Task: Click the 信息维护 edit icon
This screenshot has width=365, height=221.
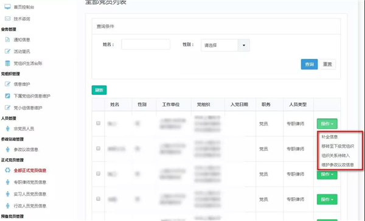Action: 7,84
